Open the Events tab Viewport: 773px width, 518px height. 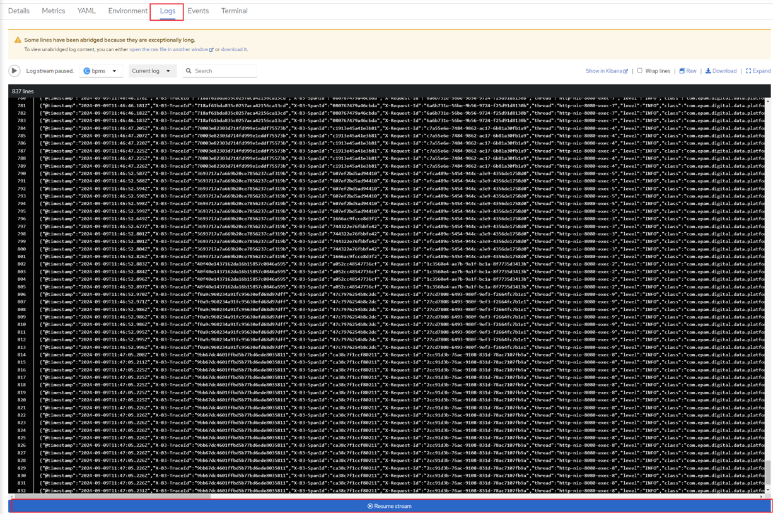coord(198,11)
